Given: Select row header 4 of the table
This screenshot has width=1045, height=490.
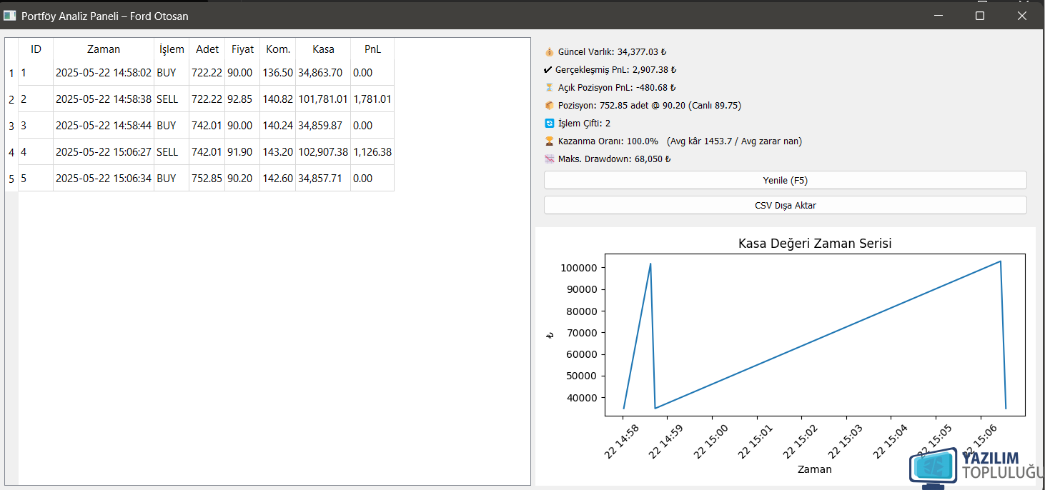Looking at the screenshot, I should (x=11, y=152).
